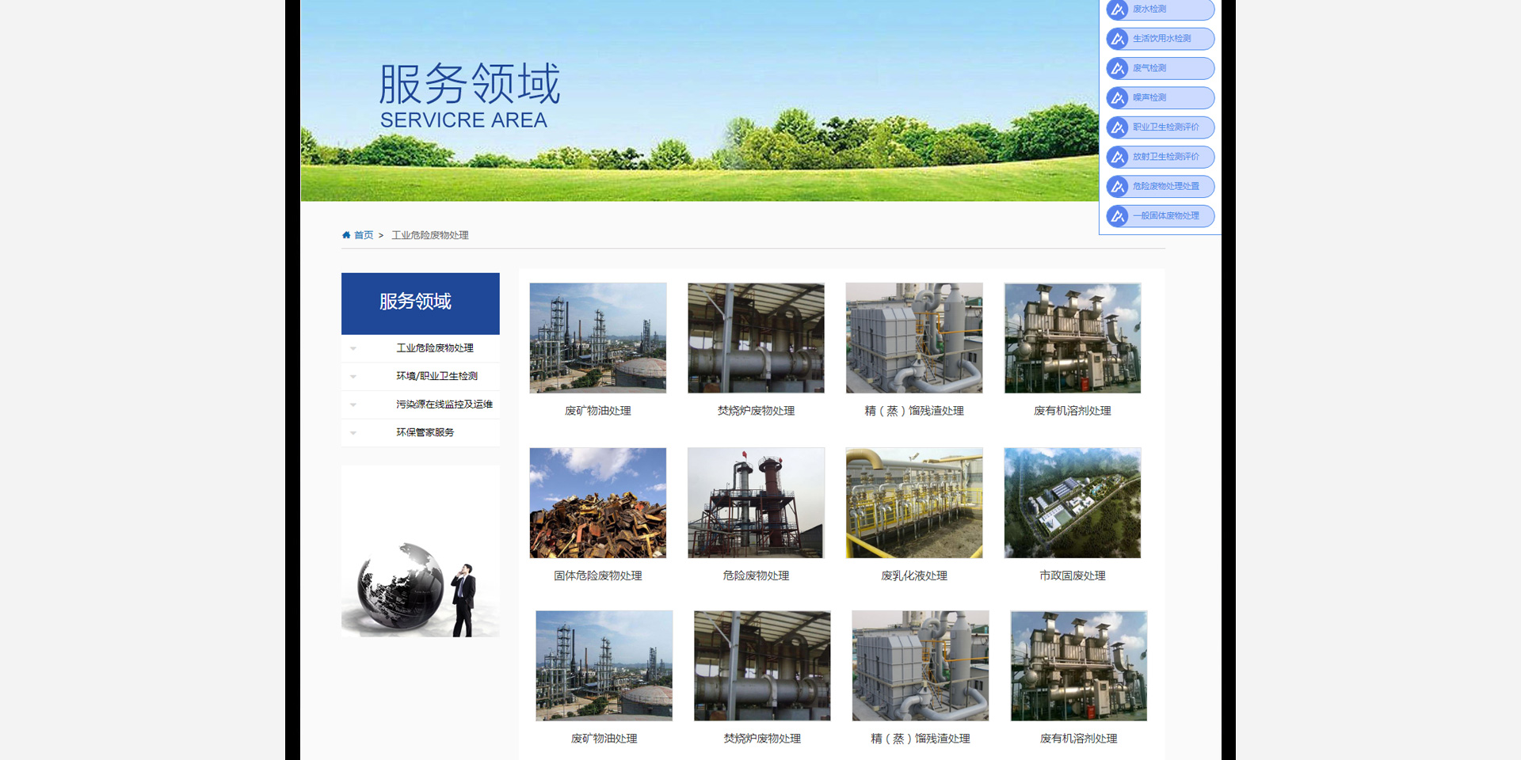
Task: Expand the arrow beside 污染源在线监控及运维
Action: [353, 405]
